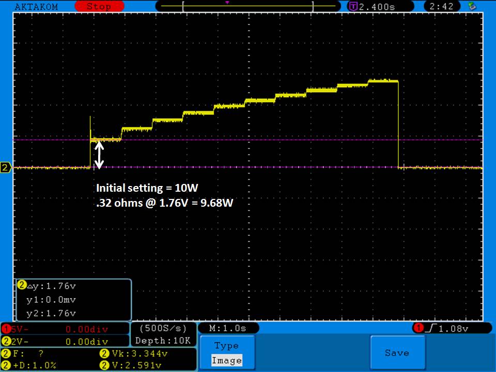496x372 pixels.
Task: Click the 'Initial setting = 10W' annotation text
Action: [x=147, y=188]
